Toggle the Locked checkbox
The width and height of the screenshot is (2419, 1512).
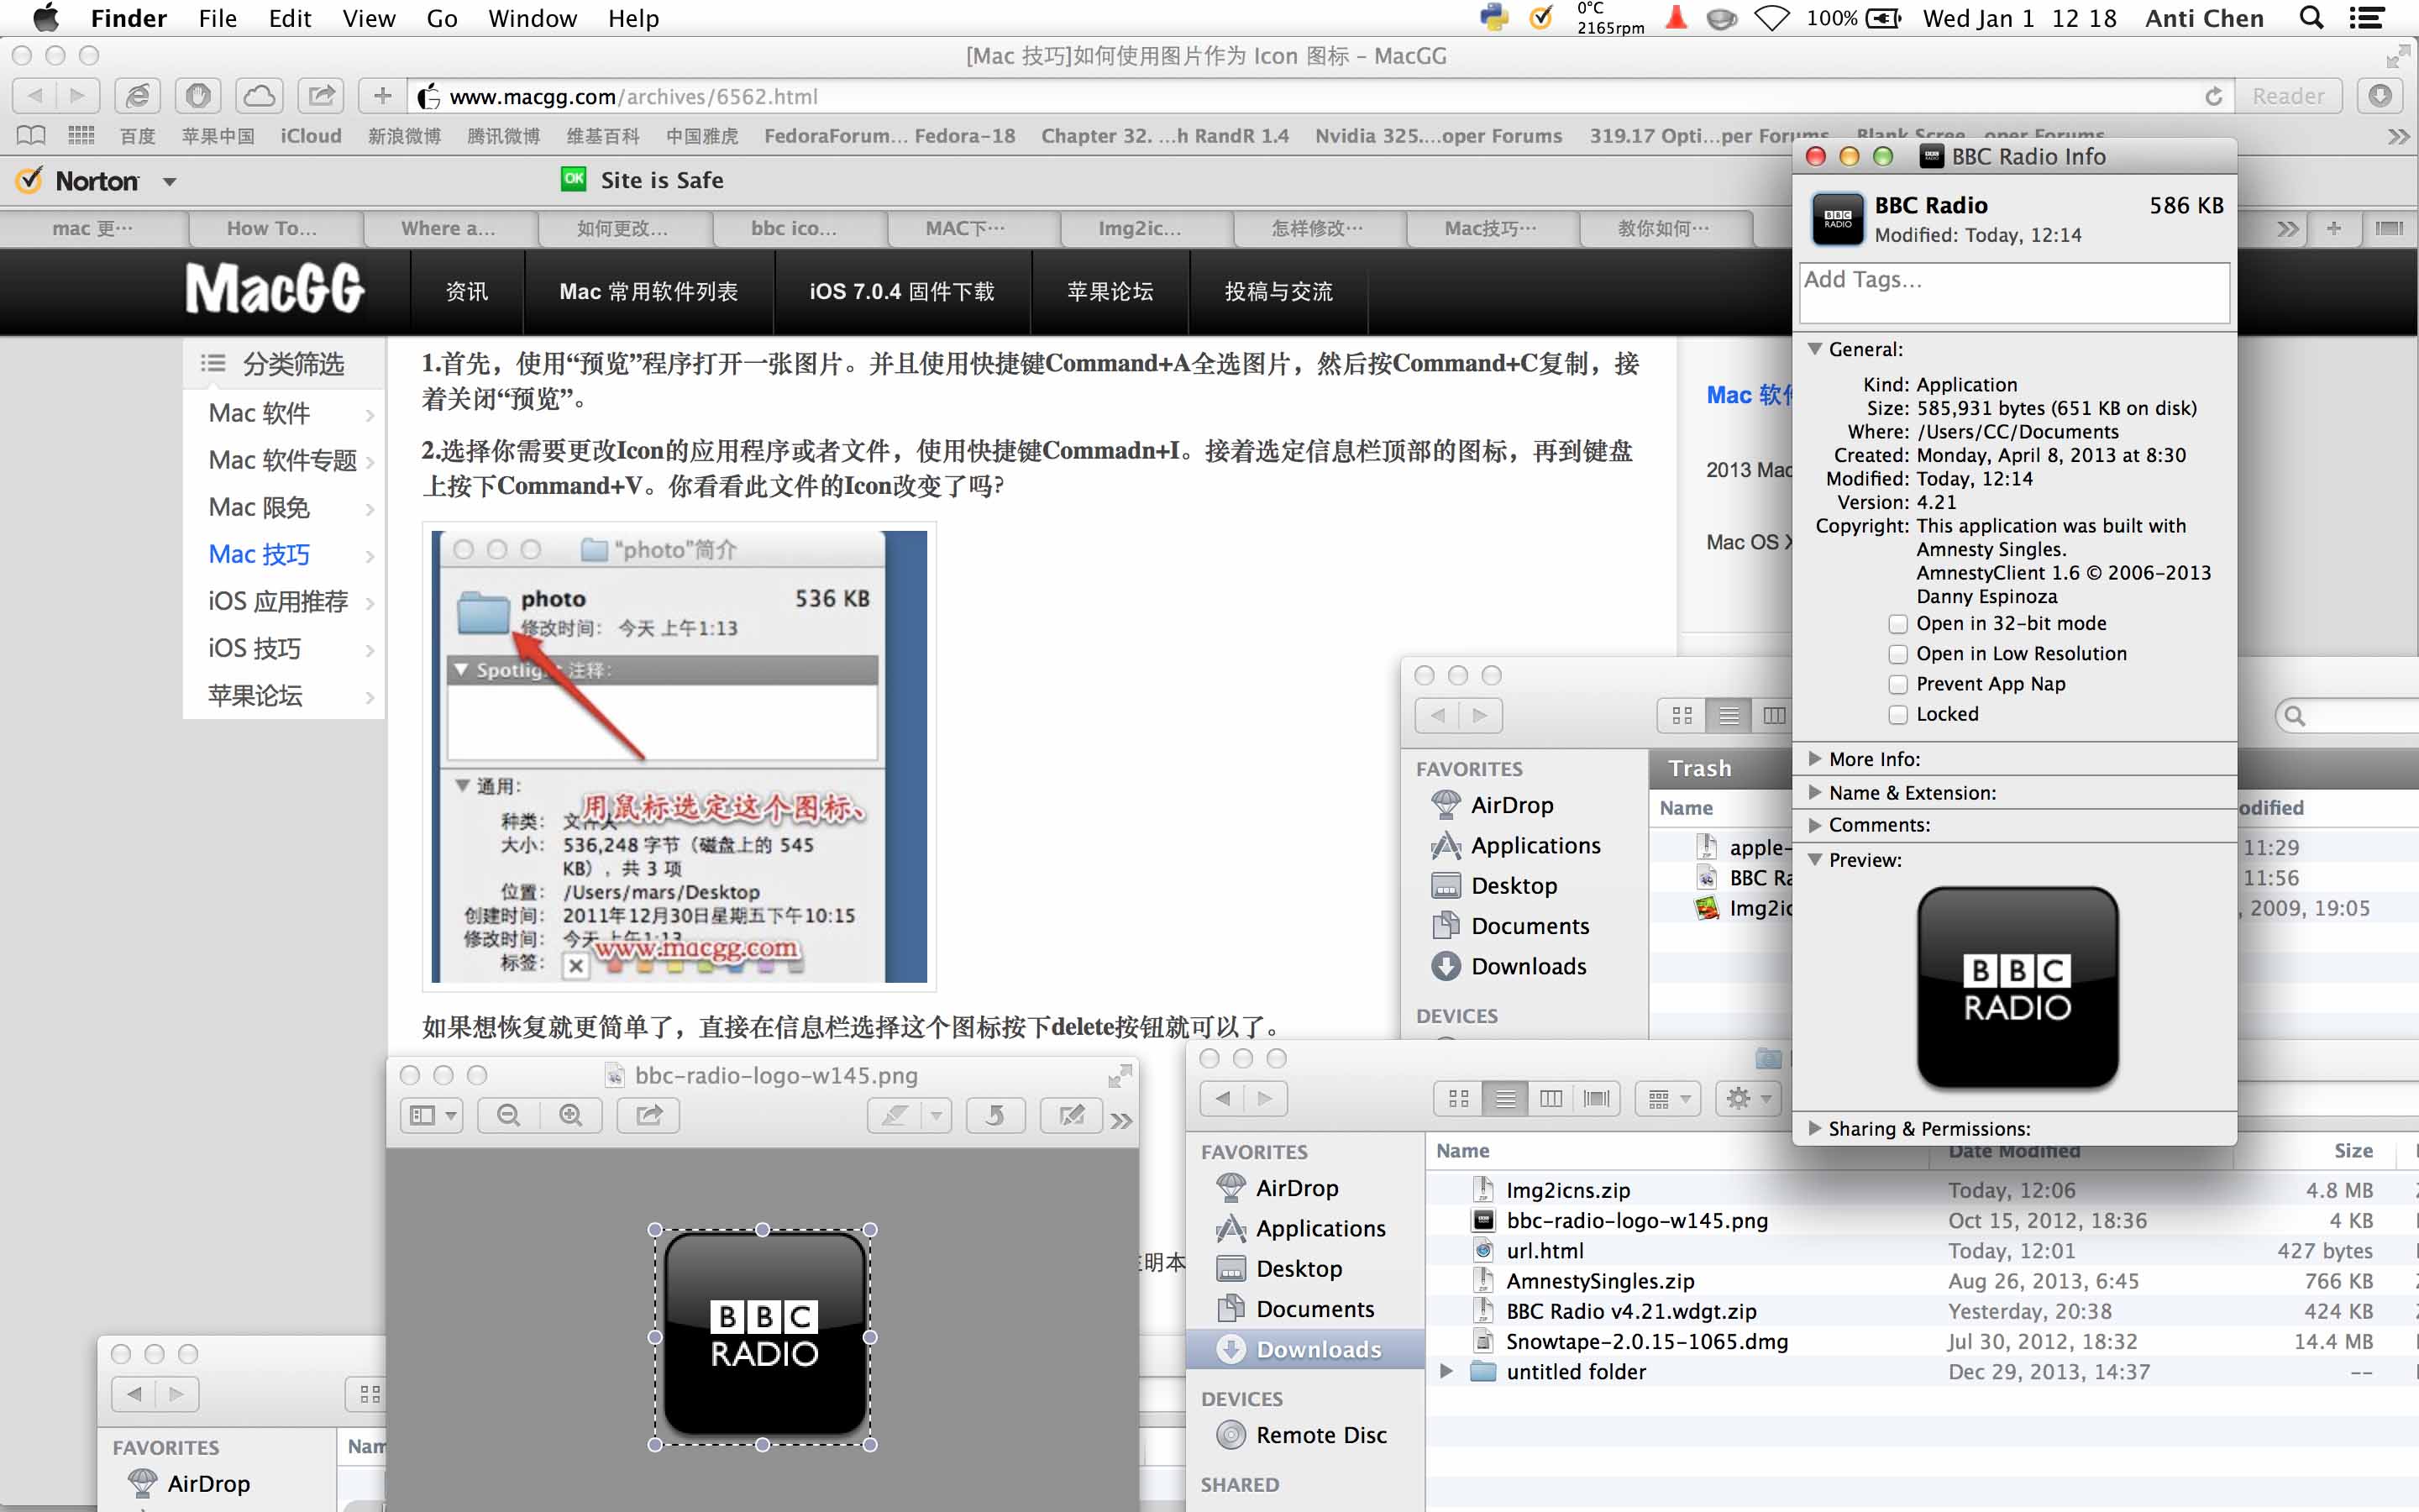[x=1898, y=714]
